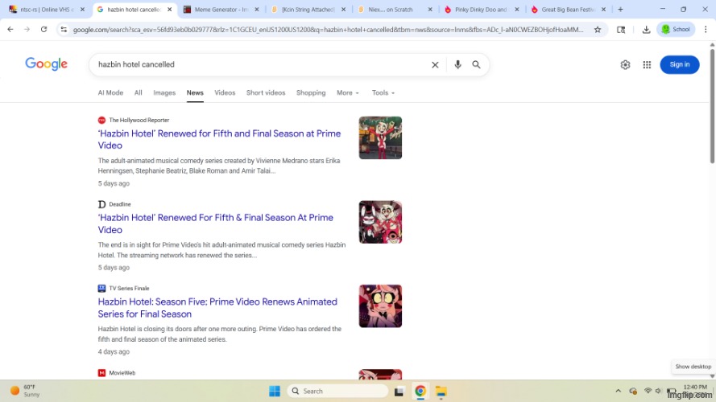Switch to Short videos tab

(266, 92)
